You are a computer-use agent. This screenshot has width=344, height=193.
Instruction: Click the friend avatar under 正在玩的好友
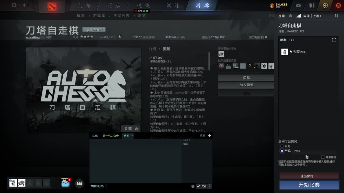point(221,54)
